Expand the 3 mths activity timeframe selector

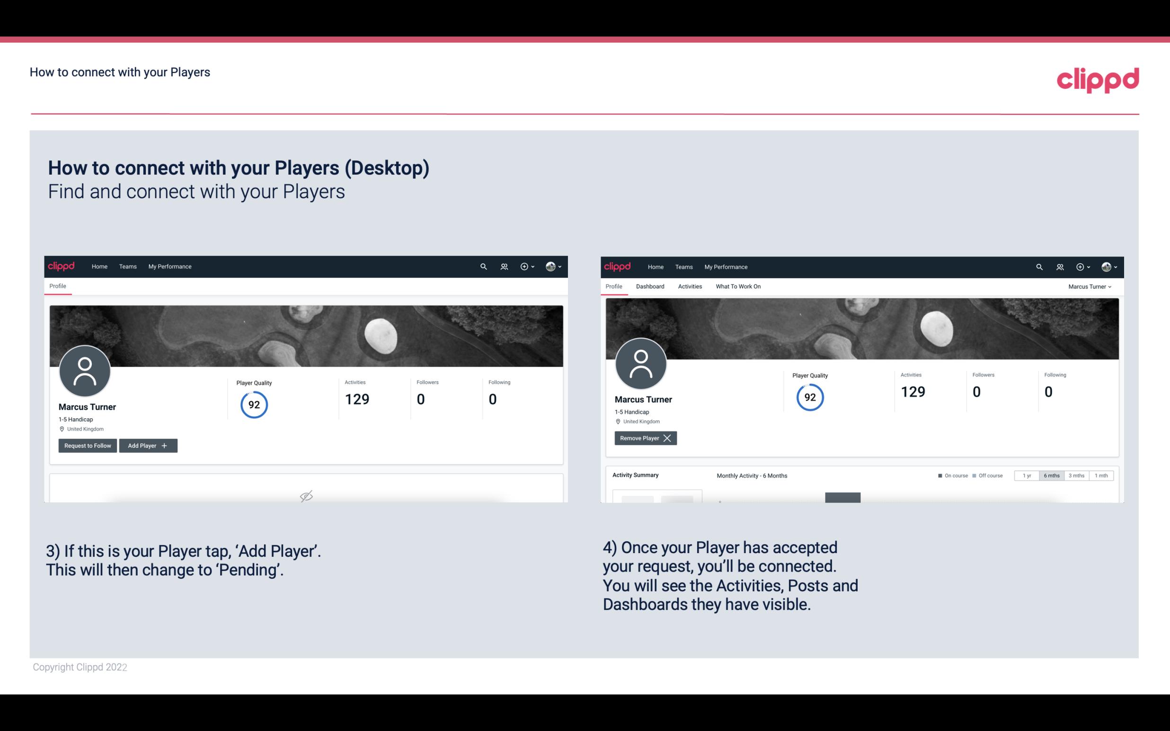(1076, 475)
